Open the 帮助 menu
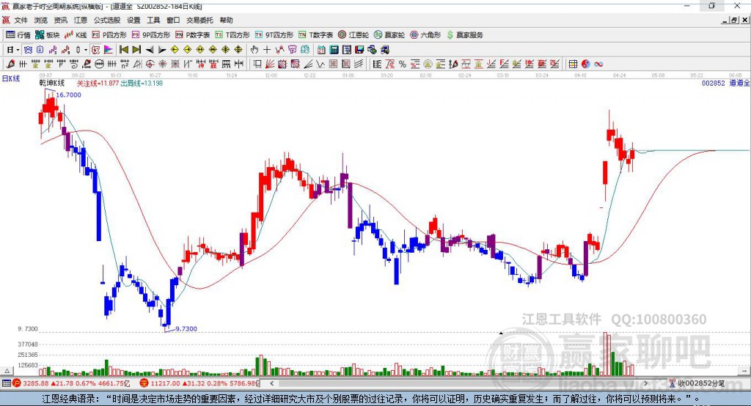The width and height of the screenshot is (751, 406). [226, 20]
